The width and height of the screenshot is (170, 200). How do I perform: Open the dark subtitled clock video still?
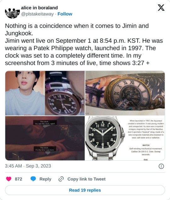coord(45,138)
